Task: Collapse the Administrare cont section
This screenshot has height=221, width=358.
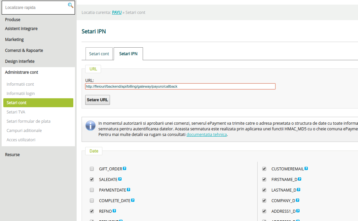Action: point(21,72)
